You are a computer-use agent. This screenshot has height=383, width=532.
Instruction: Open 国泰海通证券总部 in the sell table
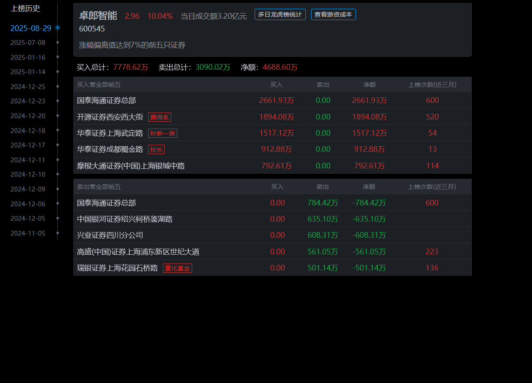[x=107, y=203]
